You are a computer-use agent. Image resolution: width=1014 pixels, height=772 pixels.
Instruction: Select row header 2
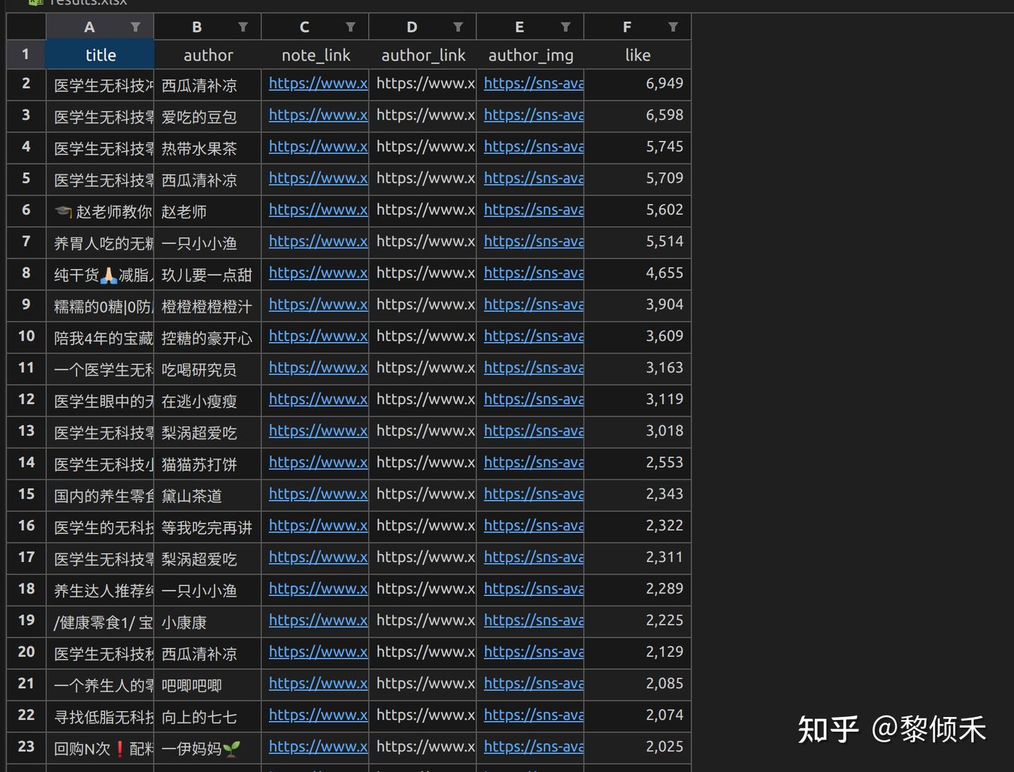26,84
